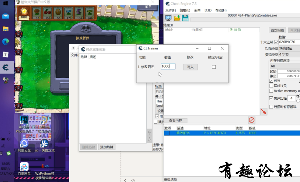Click the 查看内存 button

coord(176,121)
